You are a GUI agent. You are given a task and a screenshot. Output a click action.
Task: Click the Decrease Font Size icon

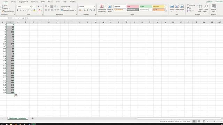[x=41, y=6]
